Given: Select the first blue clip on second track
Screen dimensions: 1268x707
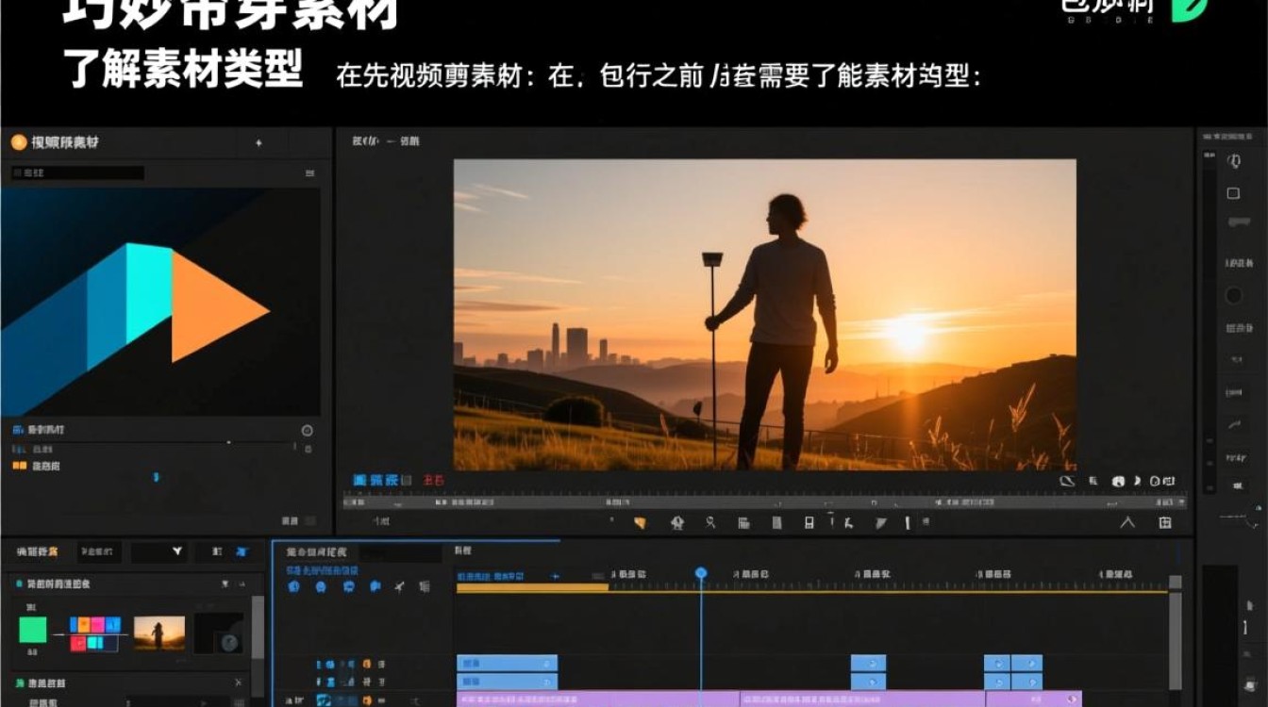Looking at the screenshot, I should pos(507,682).
